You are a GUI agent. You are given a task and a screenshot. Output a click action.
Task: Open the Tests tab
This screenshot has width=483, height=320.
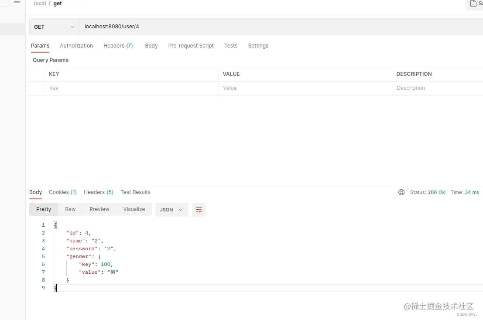pyautogui.click(x=231, y=46)
